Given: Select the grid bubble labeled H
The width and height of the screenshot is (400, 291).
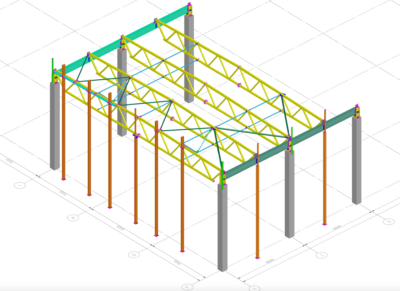Looking at the screenshot, I should (73, 218).
